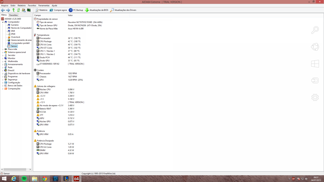Select Computador portátil item
The width and height of the screenshot is (324, 182).
tap(20, 43)
